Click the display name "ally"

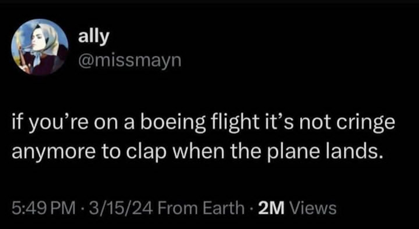(93, 37)
